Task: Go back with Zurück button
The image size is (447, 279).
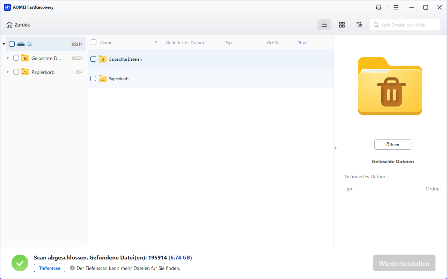Action: coord(18,25)
